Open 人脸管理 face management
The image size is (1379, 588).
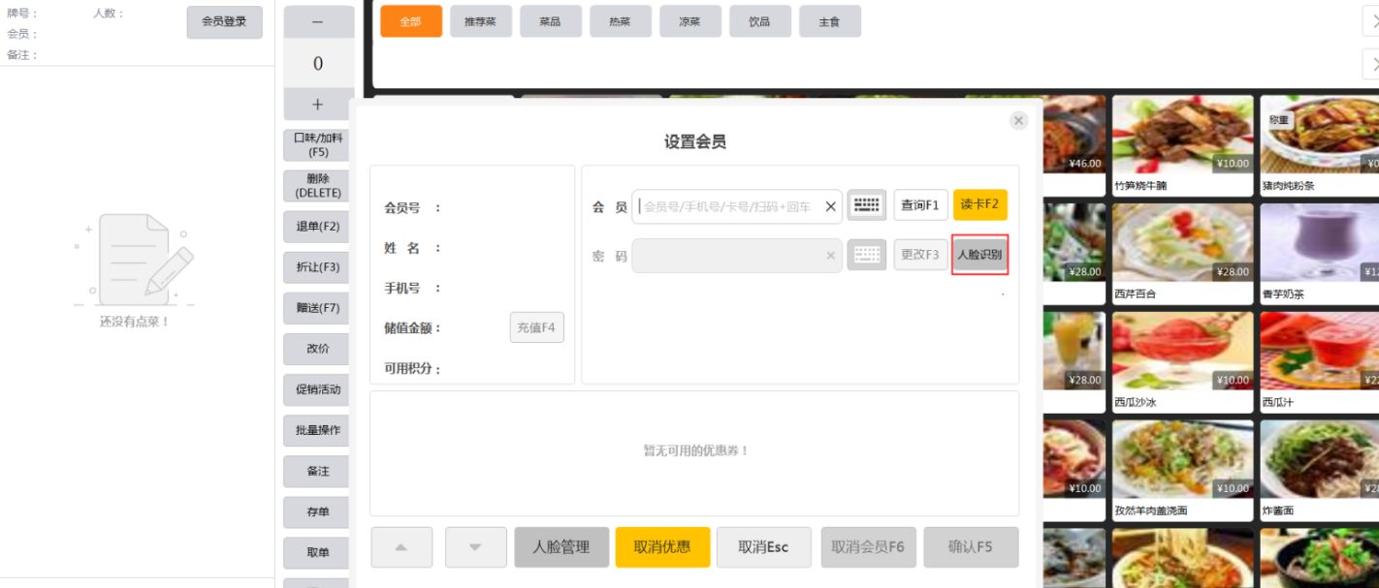[561, 547]
